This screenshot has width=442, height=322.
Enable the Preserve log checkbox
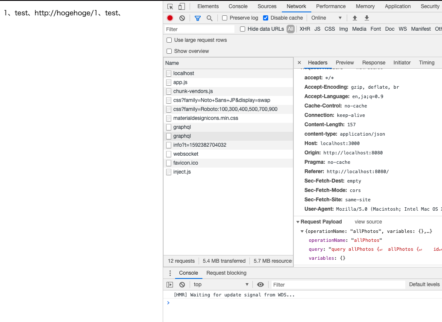225,18
